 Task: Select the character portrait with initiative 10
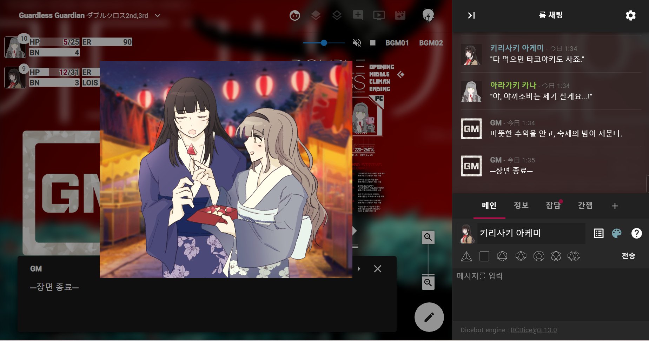(x=15, y=47)
